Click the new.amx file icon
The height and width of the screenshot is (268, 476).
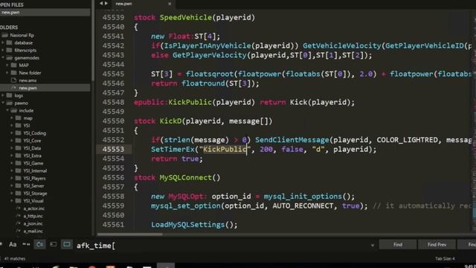(13, 80)
